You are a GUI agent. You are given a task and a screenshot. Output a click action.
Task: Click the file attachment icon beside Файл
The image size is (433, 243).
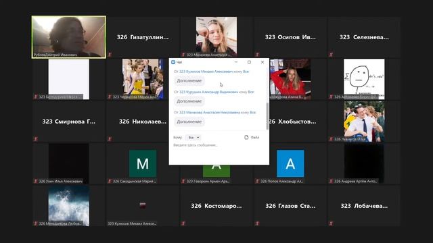pyautogui.click(x=246, y=137)
